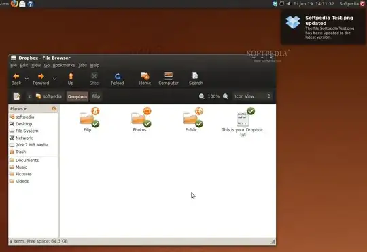Image resolution: width=367 pixels, height=252 pixels.
Task: Expand the Places sidebar dropdown
Action: pos(18,109)
